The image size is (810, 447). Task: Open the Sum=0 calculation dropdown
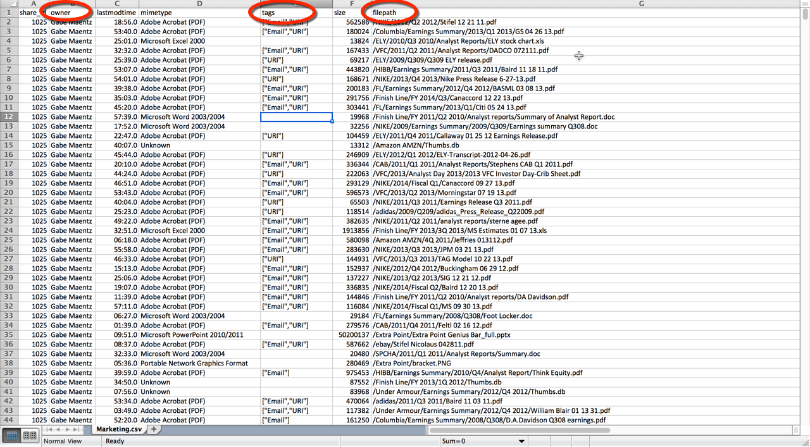tap(521, 441)
